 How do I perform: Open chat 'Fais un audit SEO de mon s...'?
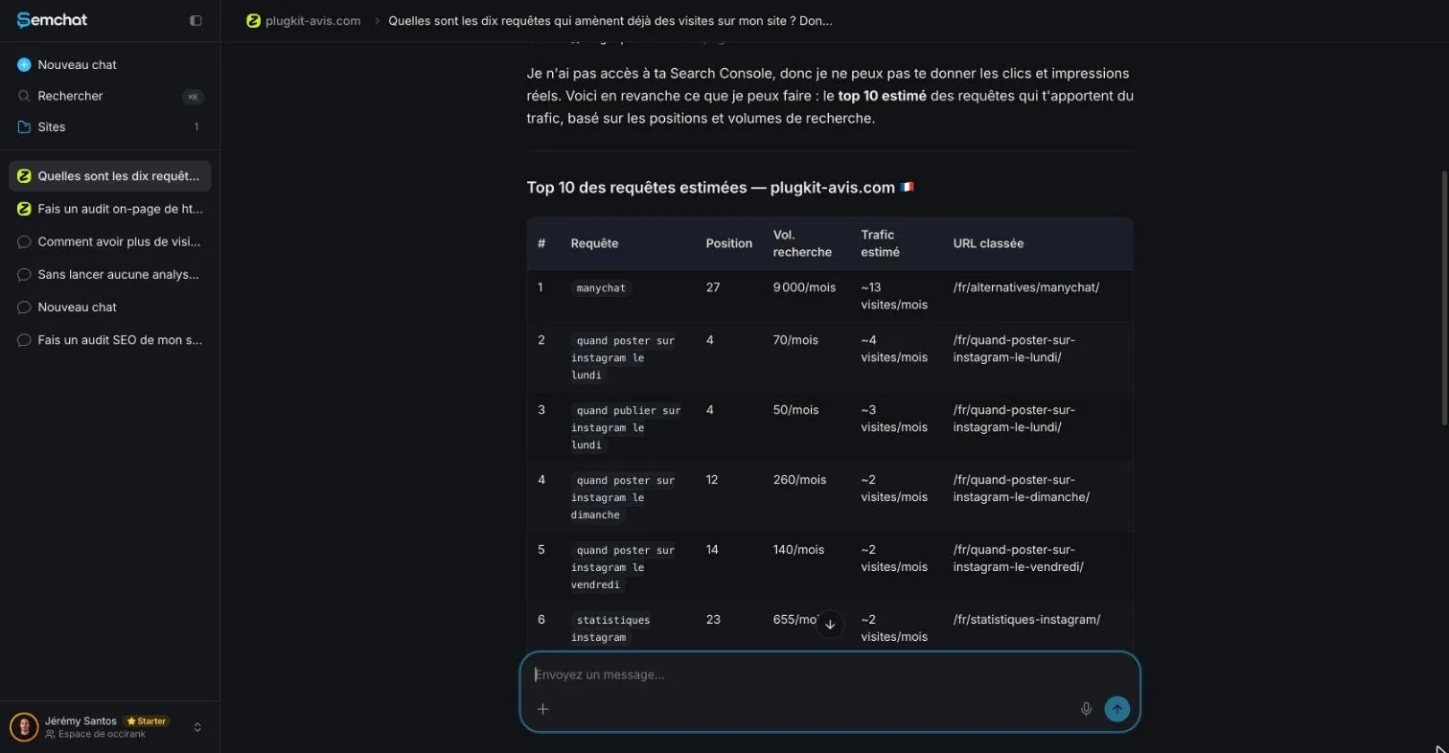pos(110,339)
